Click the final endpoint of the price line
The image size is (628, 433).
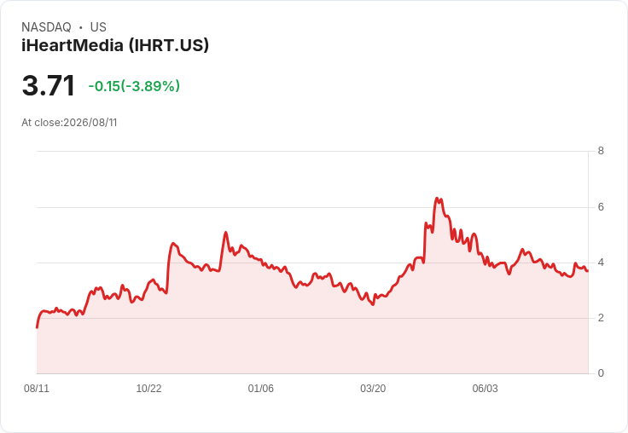(588, 271)
